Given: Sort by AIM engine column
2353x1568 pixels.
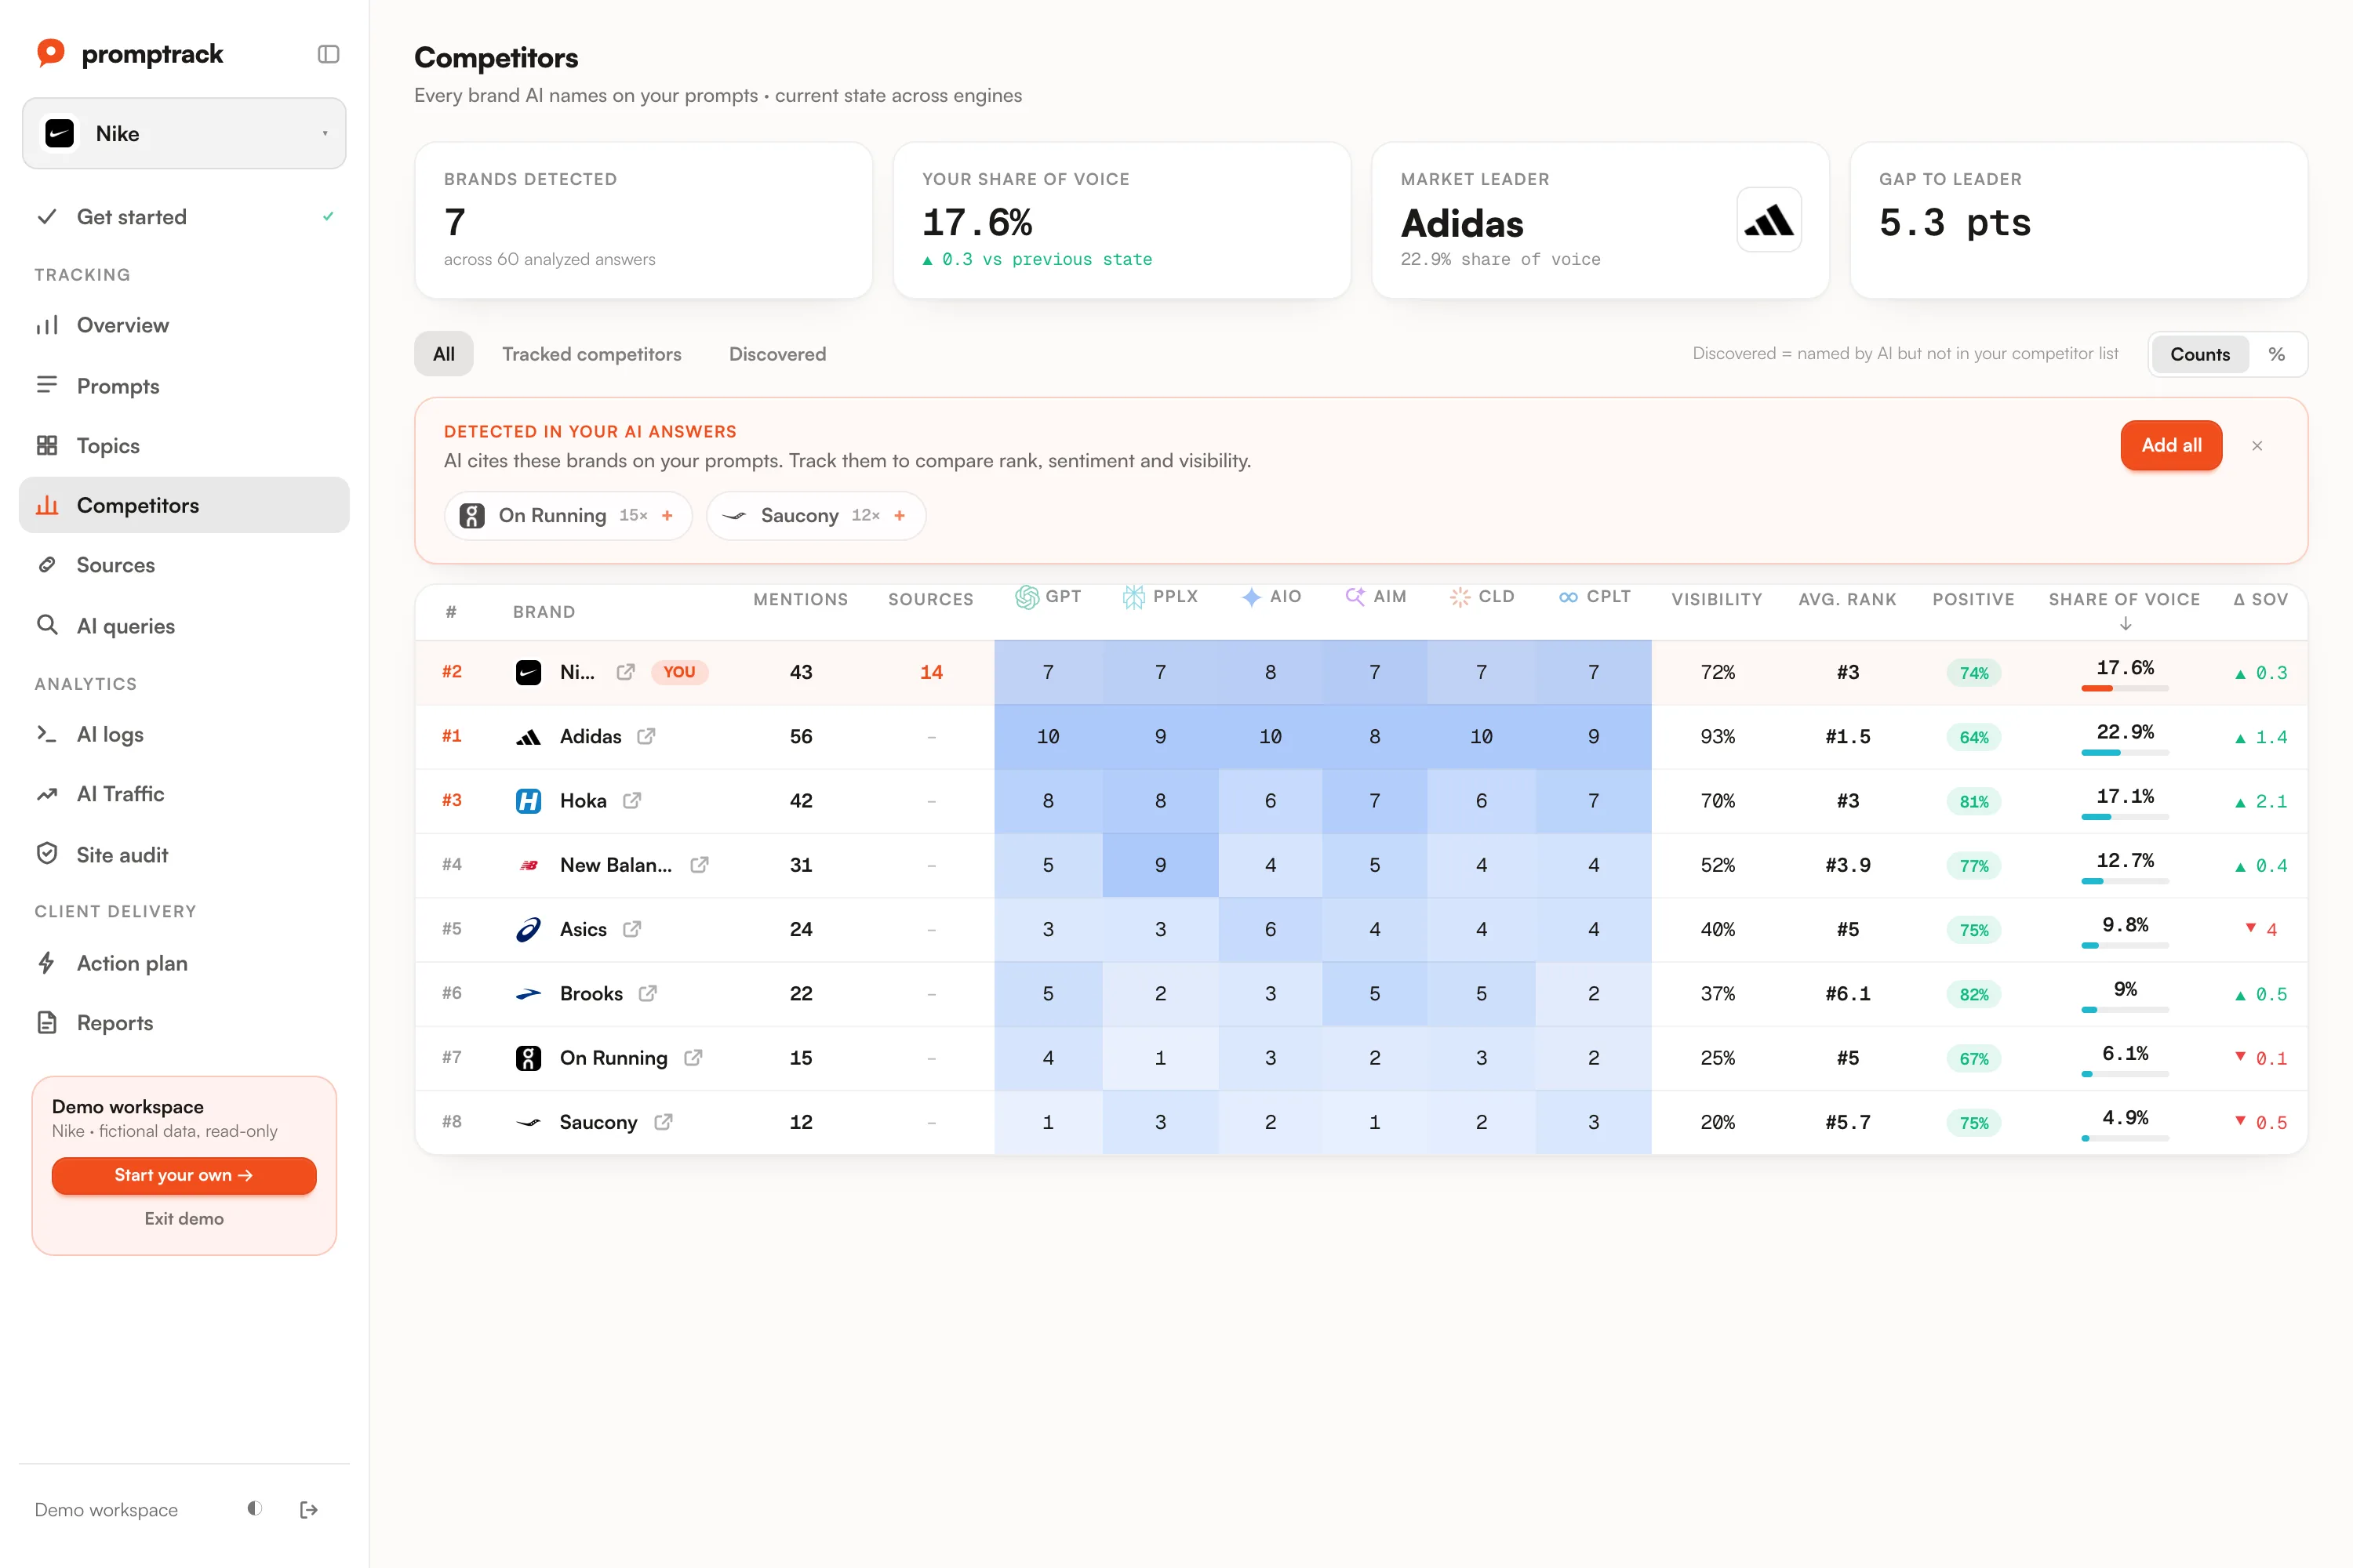Looking at the screenshot, I should 1376,597.
